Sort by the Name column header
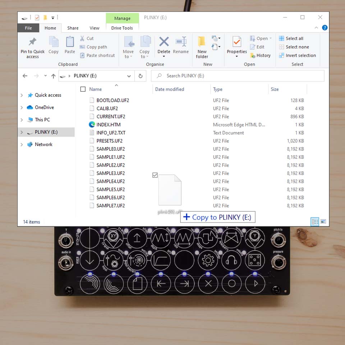Screen dimensions: 345x345 pyautogui.click(x=95, y=89)
